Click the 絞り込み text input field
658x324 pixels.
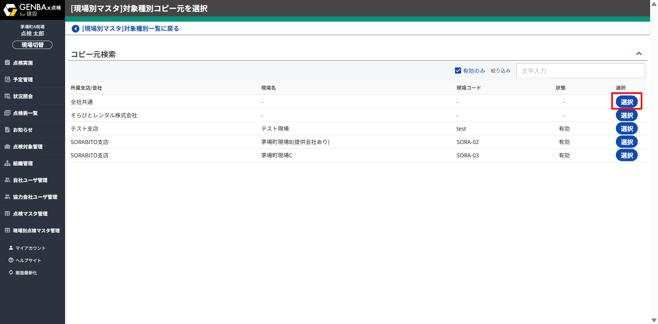(x=580, y=71)
